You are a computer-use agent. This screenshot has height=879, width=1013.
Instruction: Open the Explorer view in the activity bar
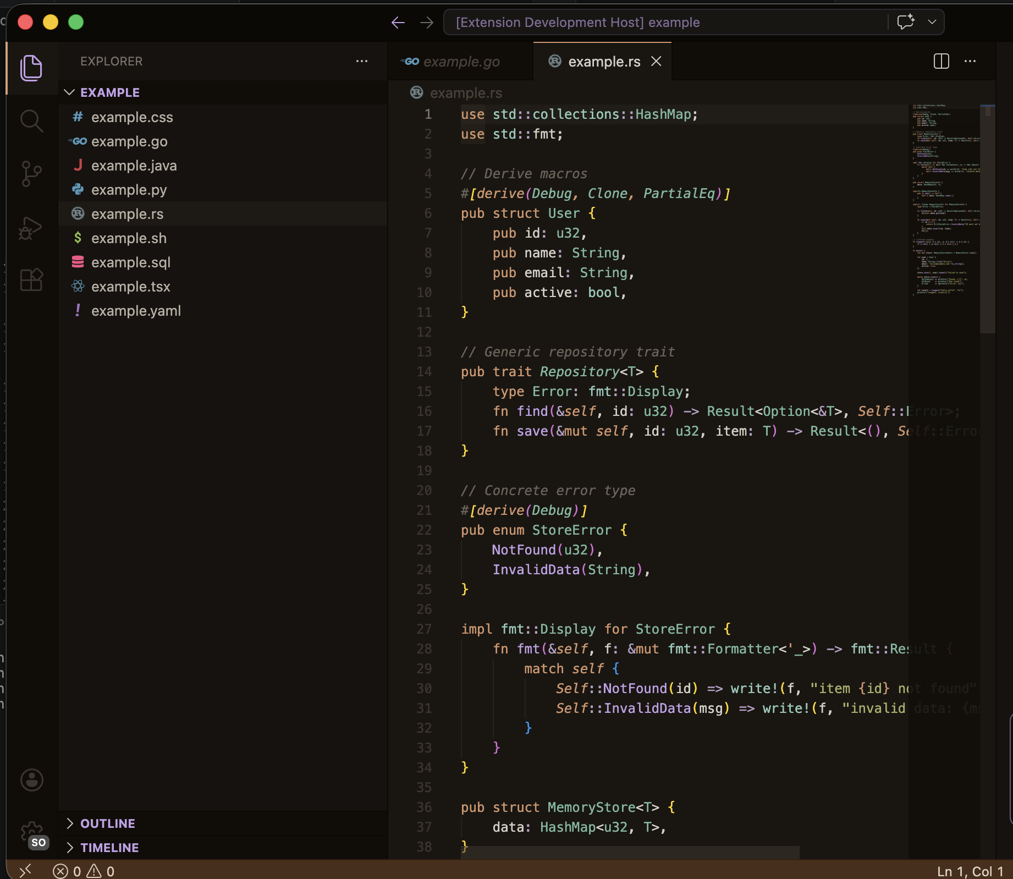click(x=31, y=68)
